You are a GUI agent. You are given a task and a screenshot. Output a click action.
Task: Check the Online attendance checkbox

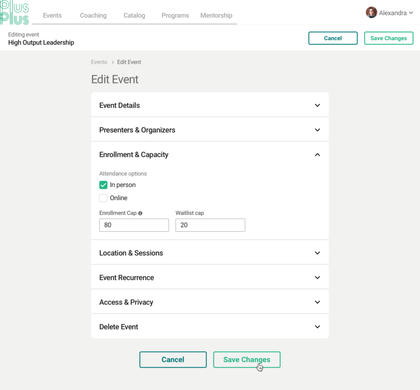[x=103, y=198]
